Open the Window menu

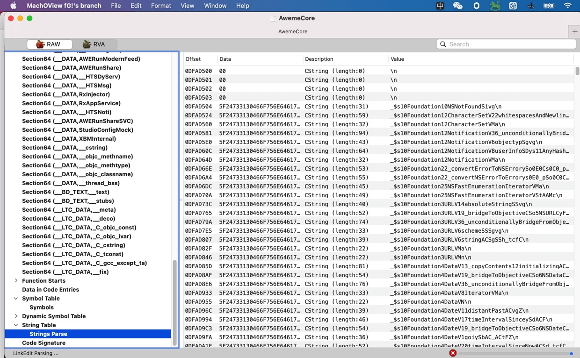coord(215,6)
